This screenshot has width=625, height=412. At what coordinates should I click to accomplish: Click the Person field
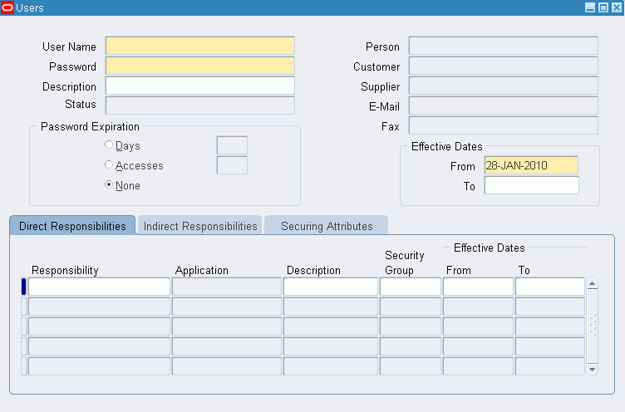504,46
